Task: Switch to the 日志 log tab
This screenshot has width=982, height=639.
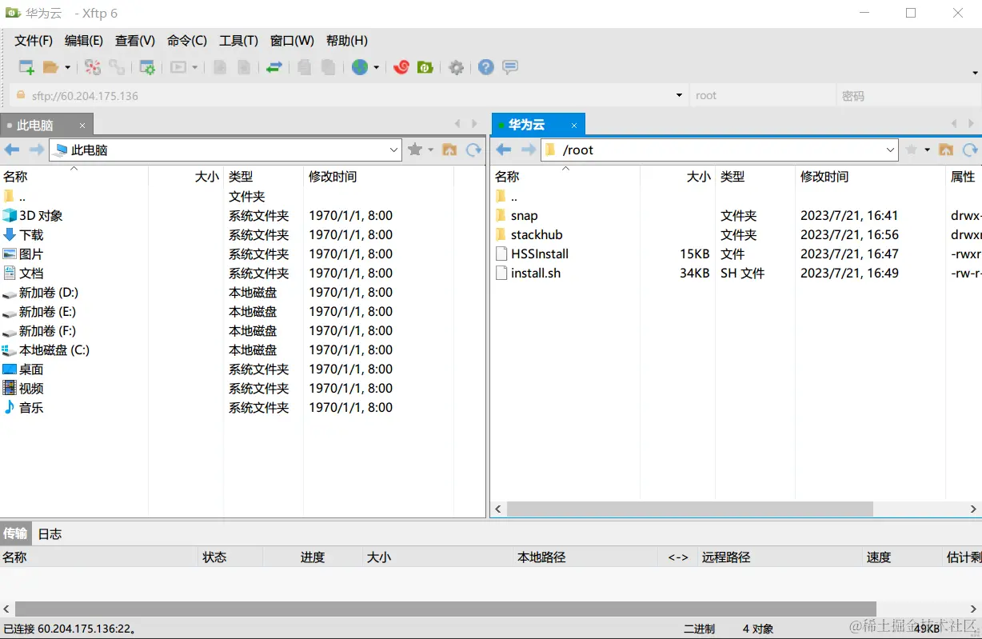Action: click(49, 533)
